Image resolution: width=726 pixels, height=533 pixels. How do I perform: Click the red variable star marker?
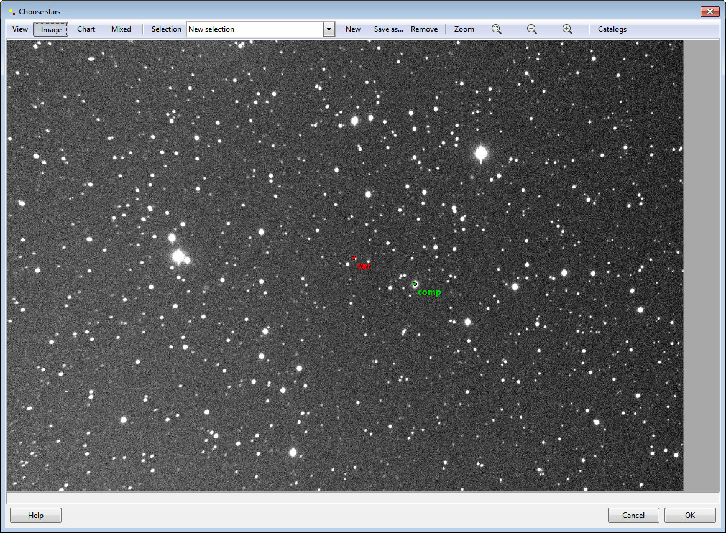click(x=354, y=257)
